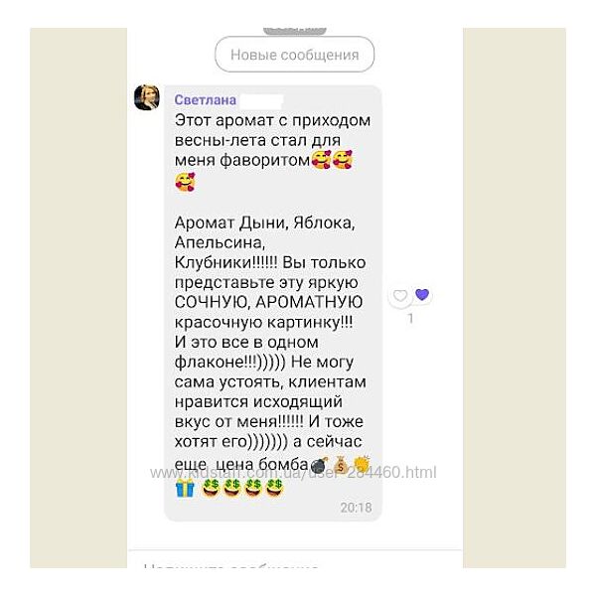Click sender name Светлана
The image size is (596, 596).
(x=206, y=100)
